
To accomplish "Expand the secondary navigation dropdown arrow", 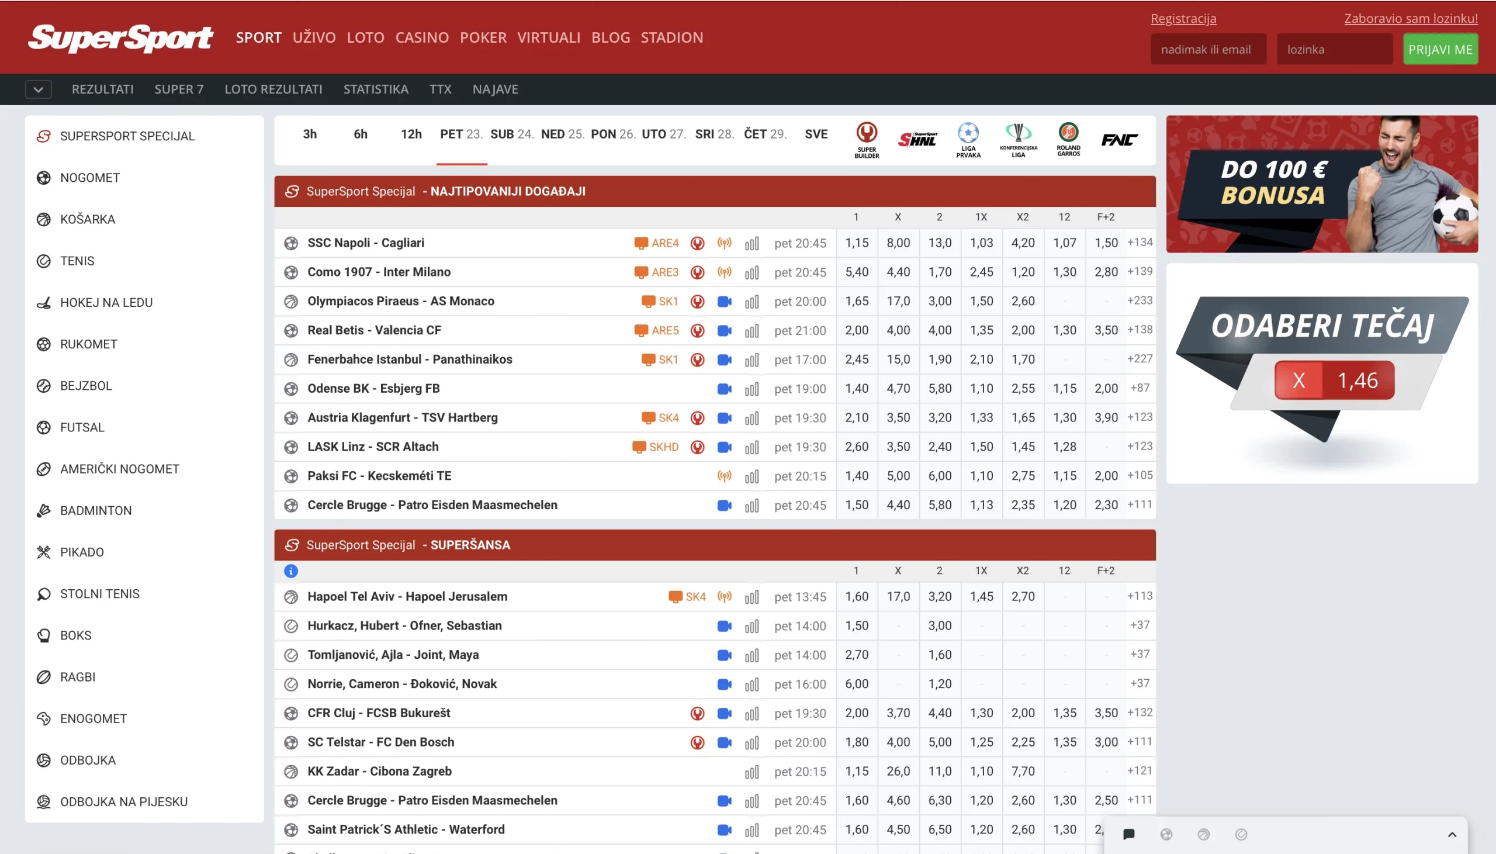I will (38, 90).
